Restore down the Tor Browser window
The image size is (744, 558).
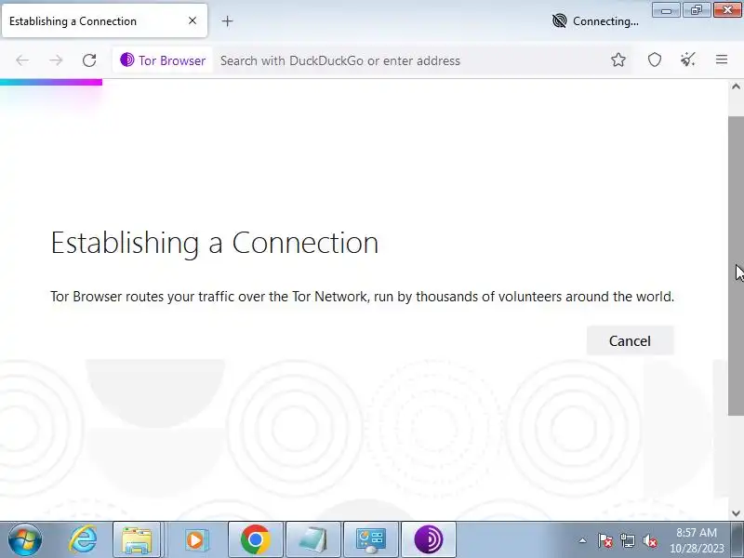[697, 10]
